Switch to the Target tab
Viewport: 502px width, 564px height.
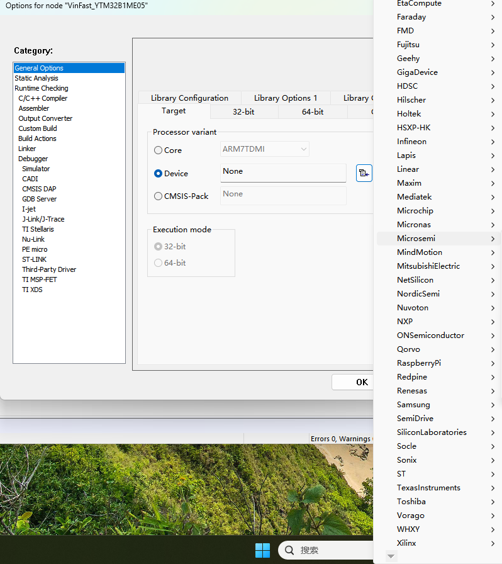pos(174,111)
